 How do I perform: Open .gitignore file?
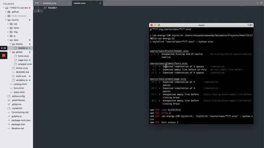(x=16, y=104)
